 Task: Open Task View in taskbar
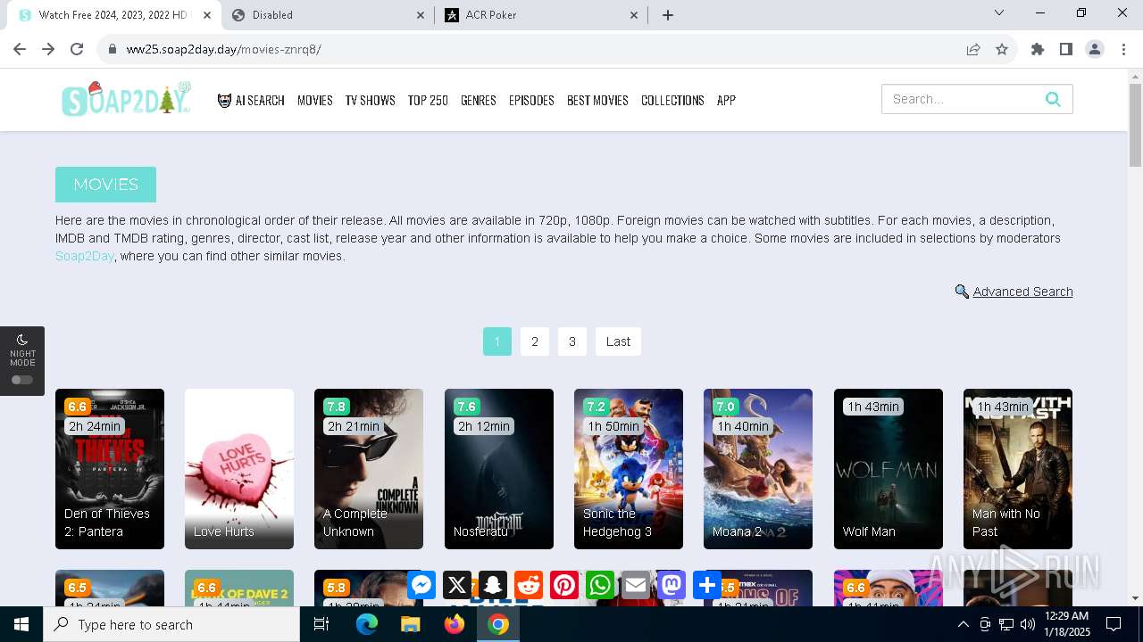click(321, 624)
